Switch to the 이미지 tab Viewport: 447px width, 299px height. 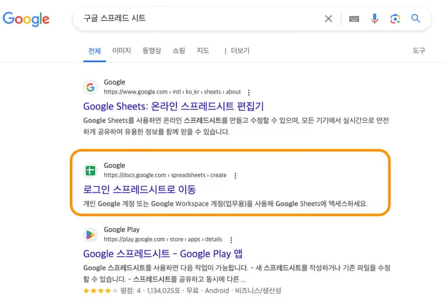tap(122, 51)
